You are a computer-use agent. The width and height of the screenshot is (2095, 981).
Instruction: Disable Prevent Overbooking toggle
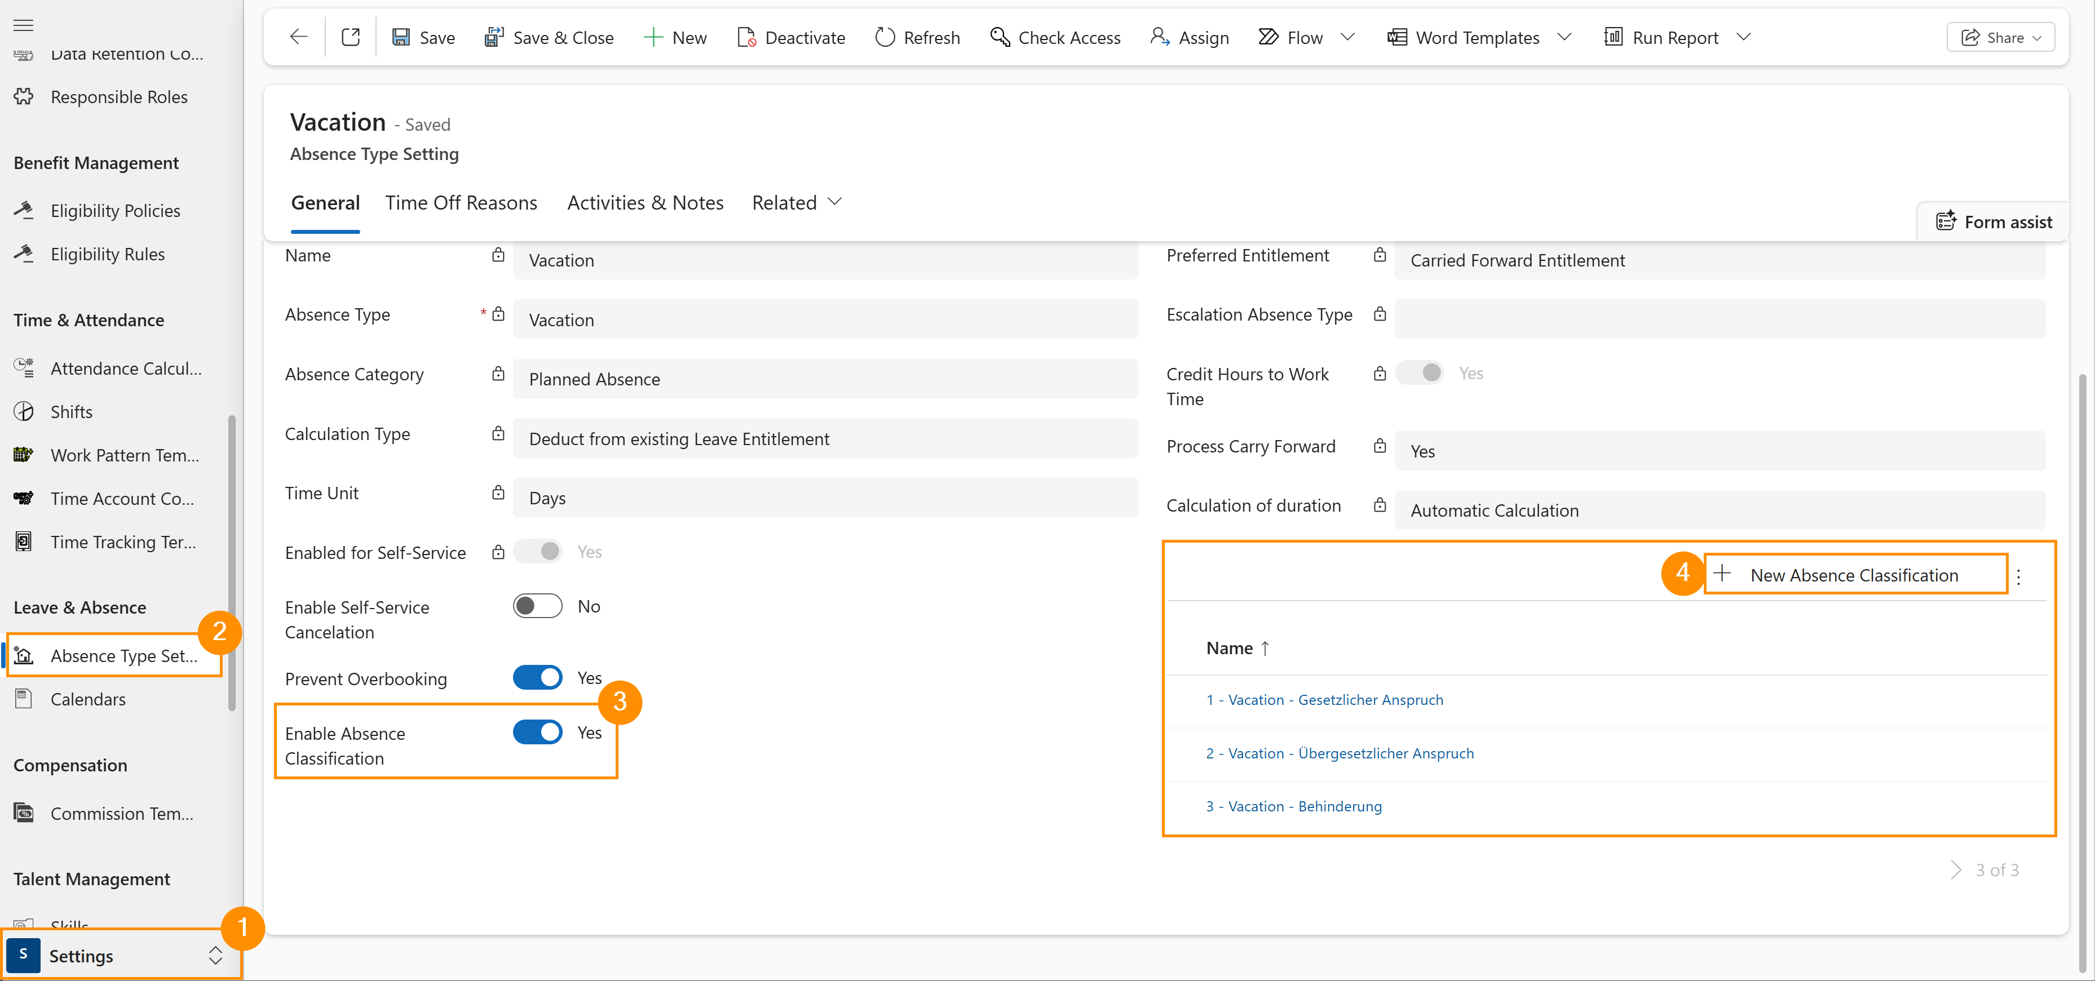(x=537, y=677)
